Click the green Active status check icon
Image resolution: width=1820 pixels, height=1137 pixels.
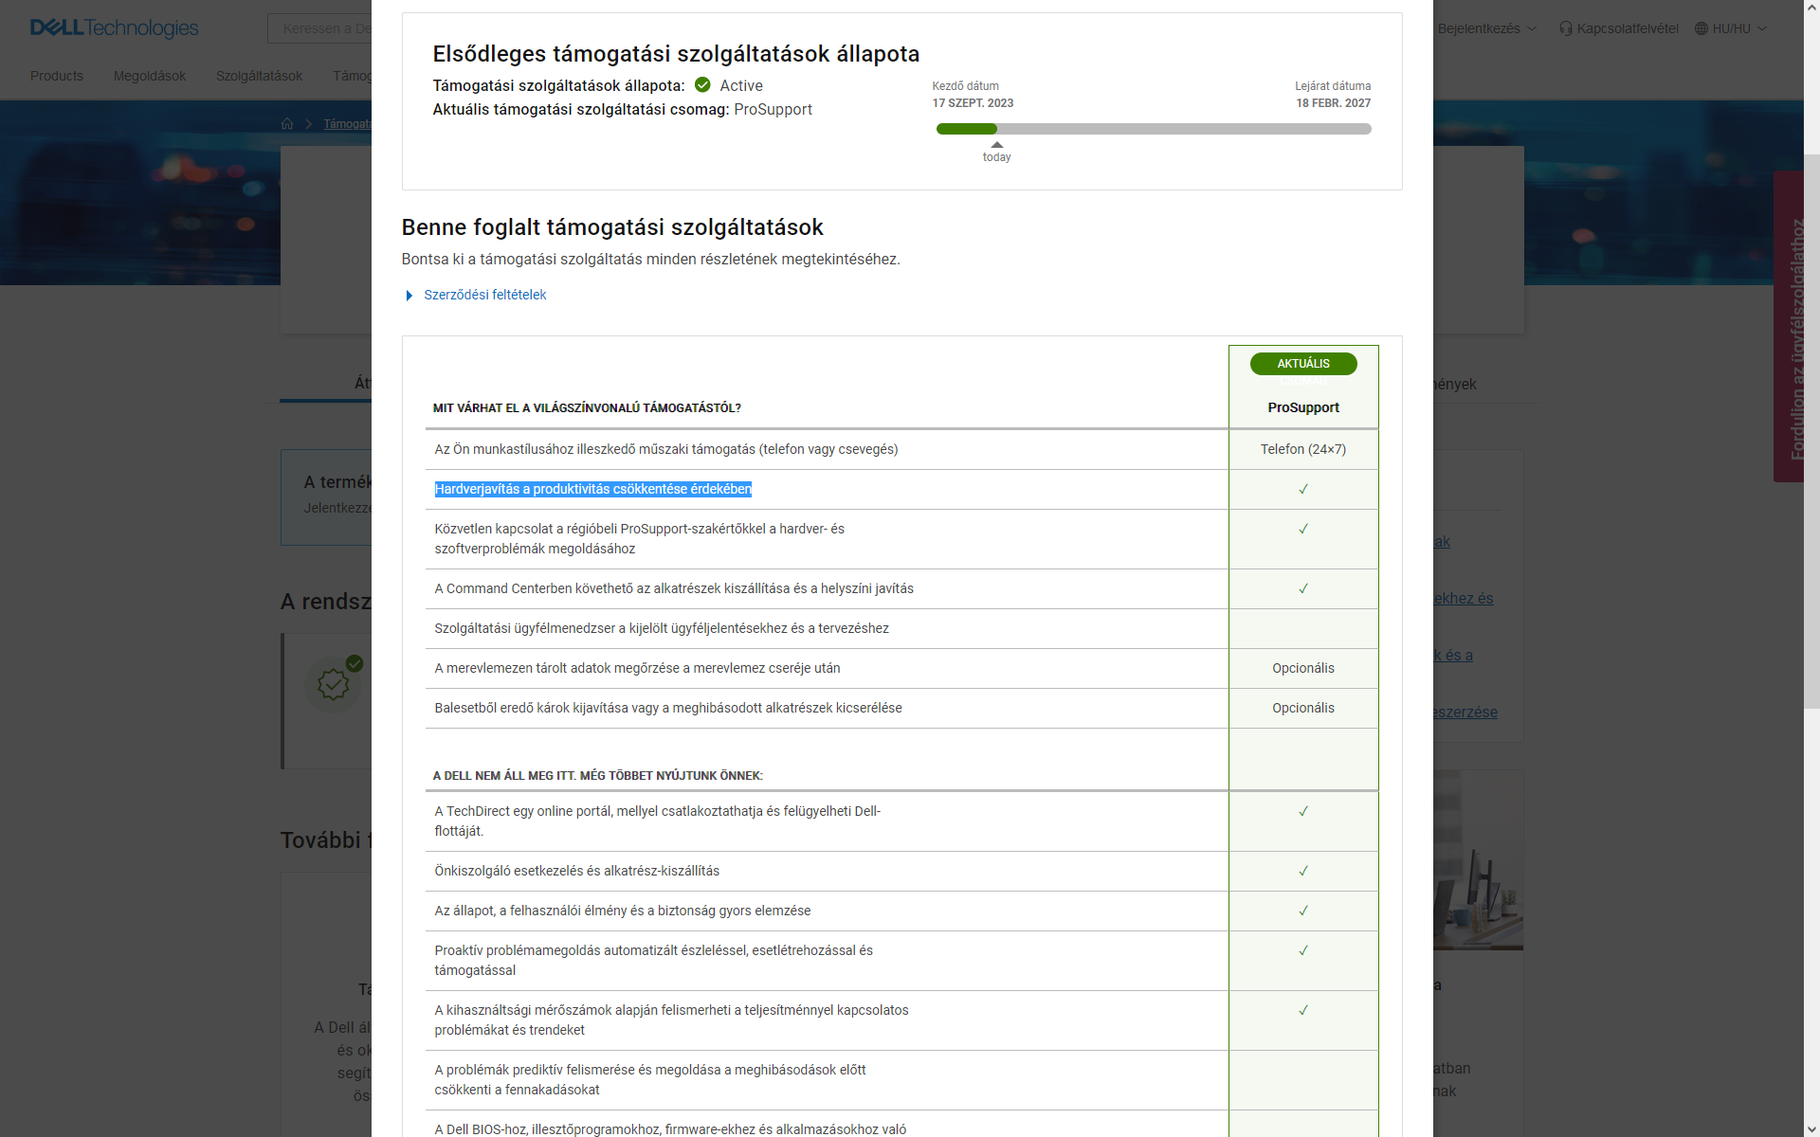pos(702,85)
